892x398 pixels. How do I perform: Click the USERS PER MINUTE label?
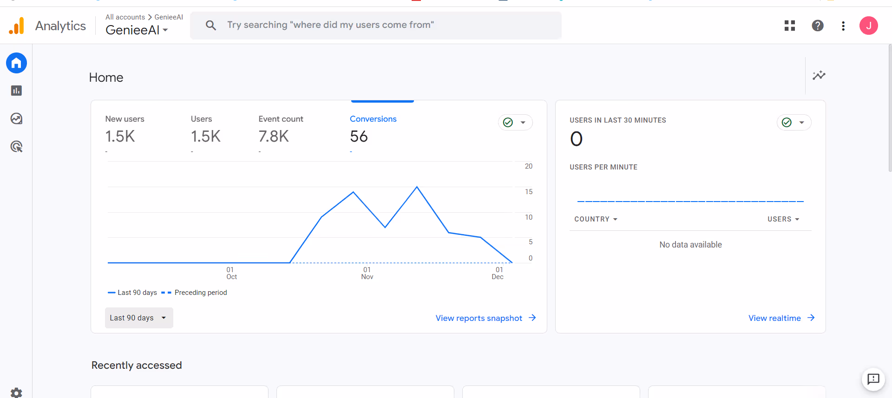pyautogui.click(x=603, y=167)
